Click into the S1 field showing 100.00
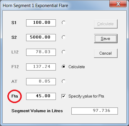The width and height of the screenshot is (129, 126). [41, 23]
